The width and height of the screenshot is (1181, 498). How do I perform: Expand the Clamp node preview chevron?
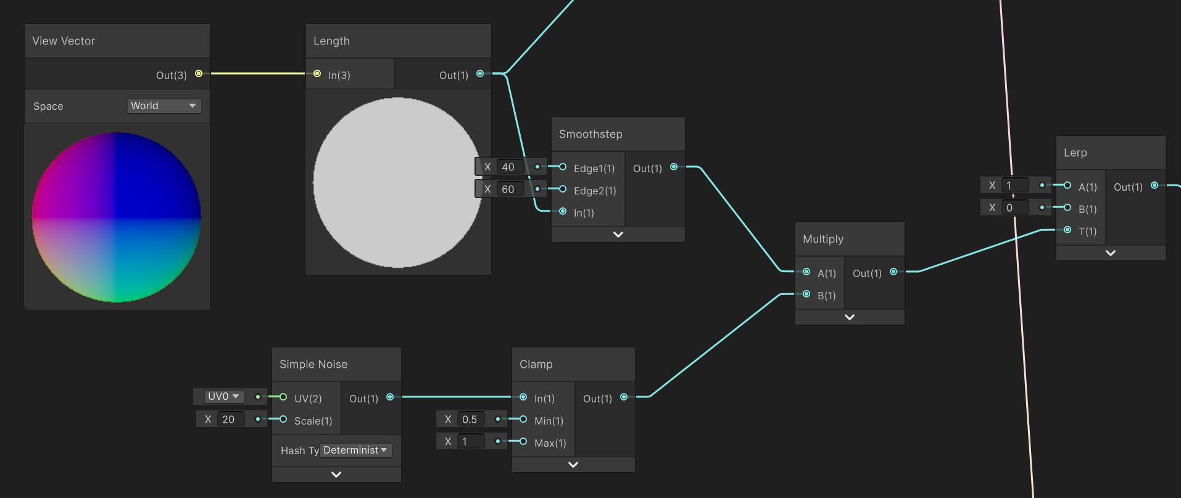point(573,465)
